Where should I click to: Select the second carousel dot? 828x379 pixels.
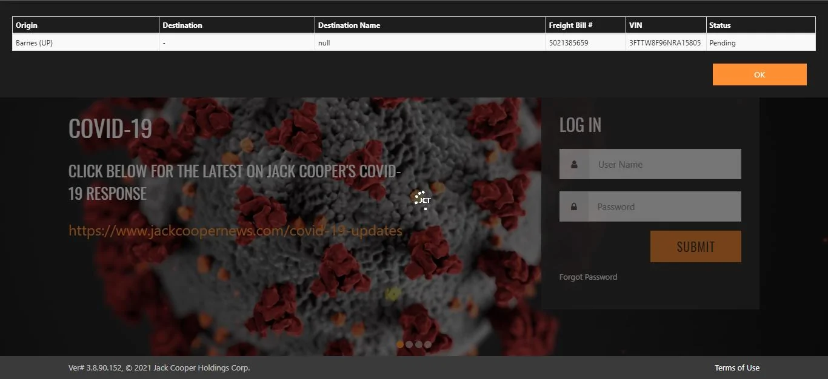(409, 344)
